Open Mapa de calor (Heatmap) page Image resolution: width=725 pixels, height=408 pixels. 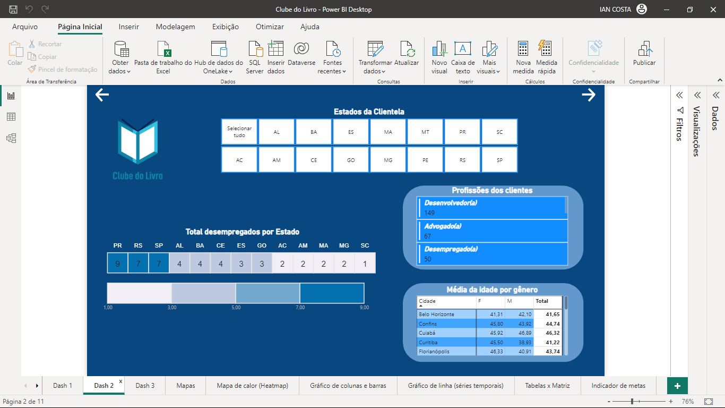[253, 386]
